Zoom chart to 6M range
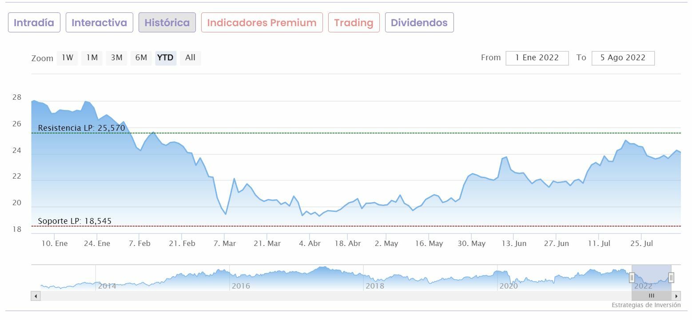 click(x=141, y=58)
